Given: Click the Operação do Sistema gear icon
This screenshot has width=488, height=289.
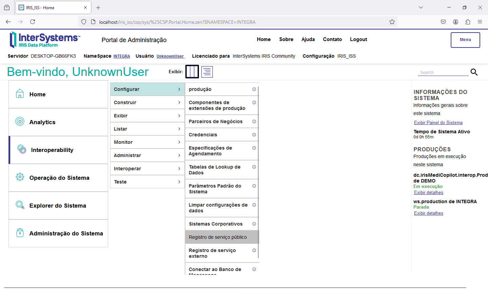Looking at the screenshot, I should 20,177.
